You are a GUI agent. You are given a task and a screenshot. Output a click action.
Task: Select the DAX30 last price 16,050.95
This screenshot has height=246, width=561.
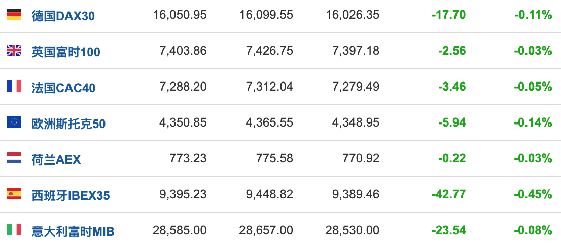pos(180,15)
